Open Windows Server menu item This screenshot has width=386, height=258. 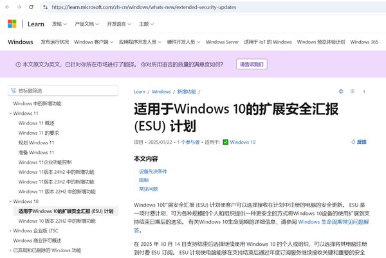(x=223, y=42)
